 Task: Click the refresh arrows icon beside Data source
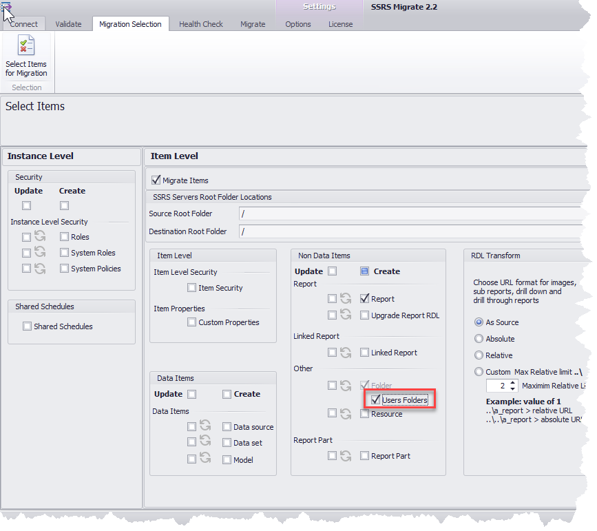point(205,426)
